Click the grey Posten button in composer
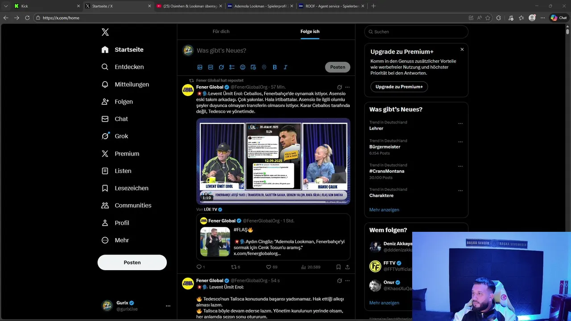Screen dimensions: 571x321 (x=338, y=67)
